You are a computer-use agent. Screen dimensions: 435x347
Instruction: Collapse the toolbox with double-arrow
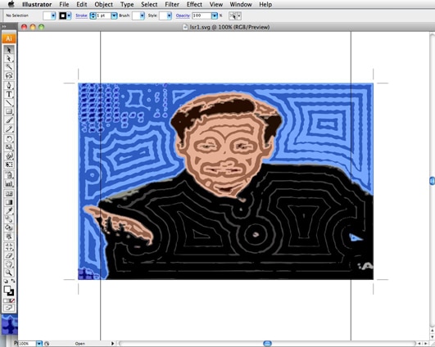pyautogui.click(x=4, y=27)
